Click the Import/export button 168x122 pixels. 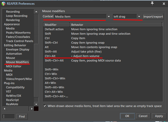153,17
